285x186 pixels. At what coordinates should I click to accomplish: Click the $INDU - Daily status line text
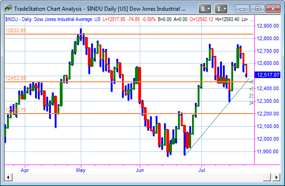coord(18,19)
